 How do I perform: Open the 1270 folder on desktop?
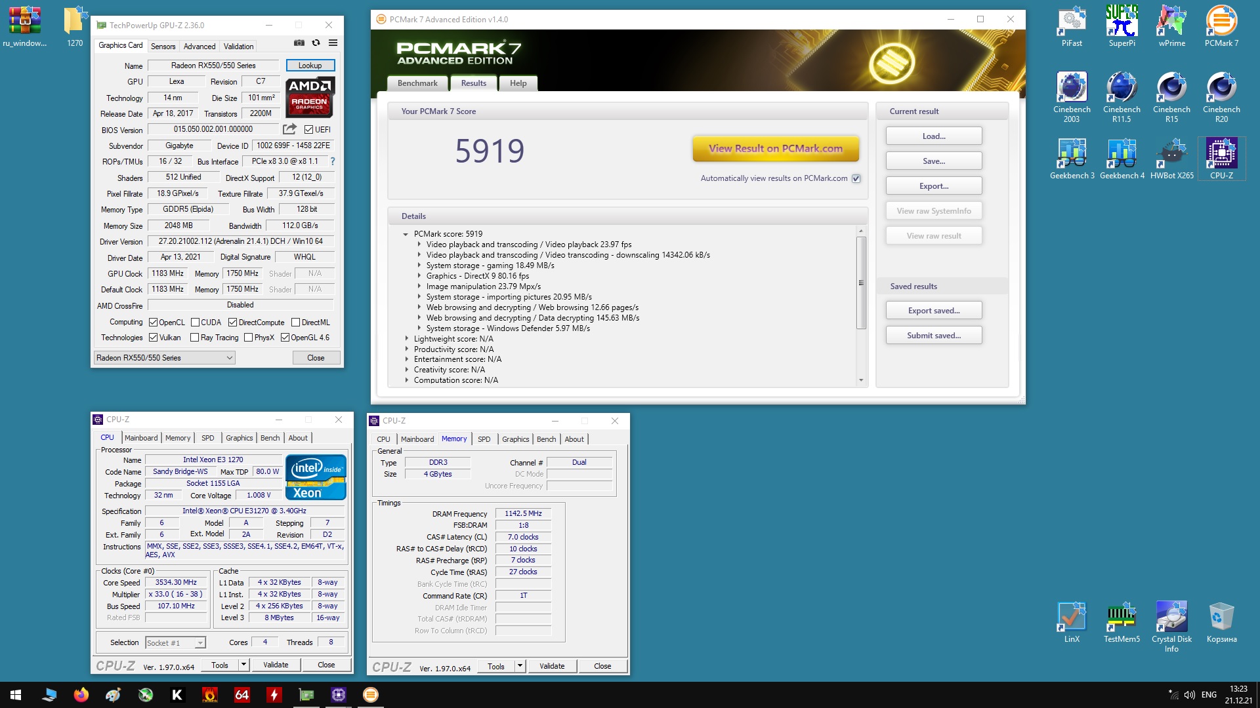75,26
